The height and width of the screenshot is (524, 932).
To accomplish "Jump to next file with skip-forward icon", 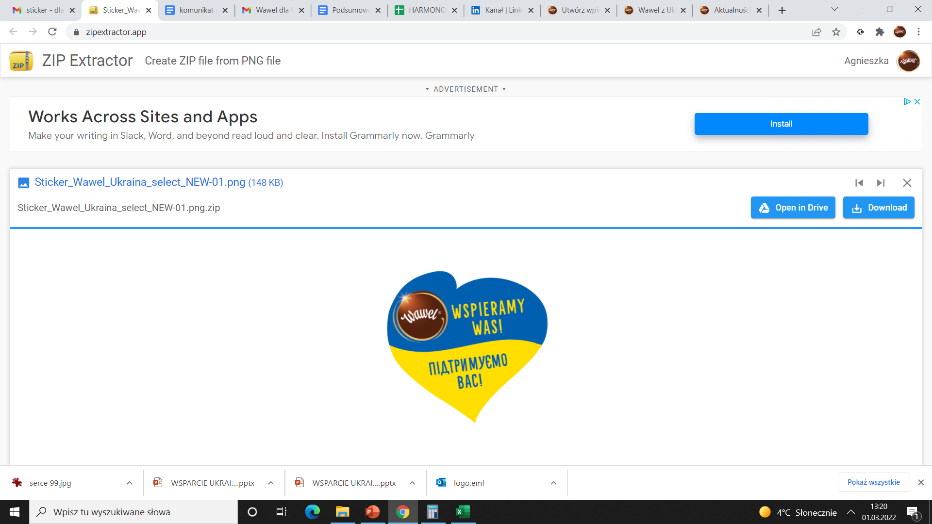I will point(881,183).
